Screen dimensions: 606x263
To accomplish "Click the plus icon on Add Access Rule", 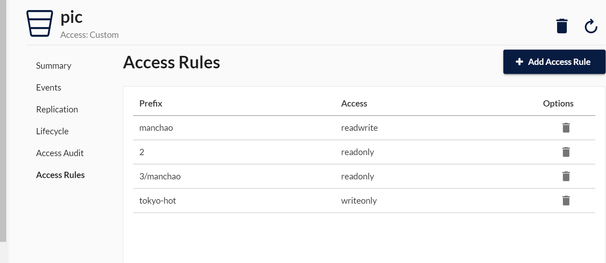I will click(x=519, y=61).
